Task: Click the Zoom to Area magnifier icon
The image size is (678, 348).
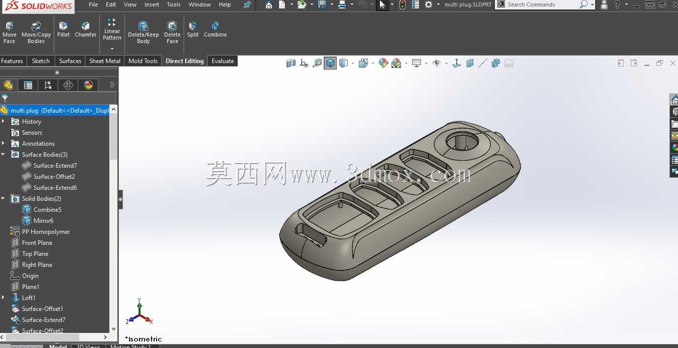Action: pos(317,63)
